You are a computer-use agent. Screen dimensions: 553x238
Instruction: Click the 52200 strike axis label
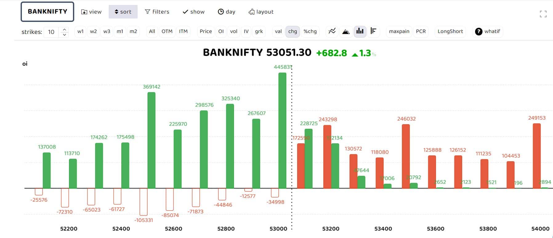(x=69, y=229)
